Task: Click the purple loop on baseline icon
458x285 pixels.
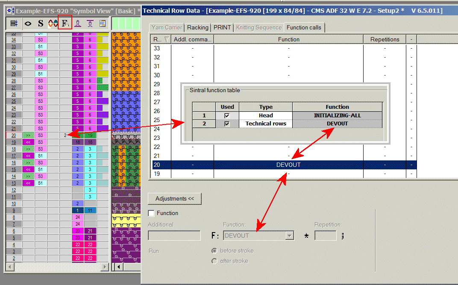Action: (78, 23)
